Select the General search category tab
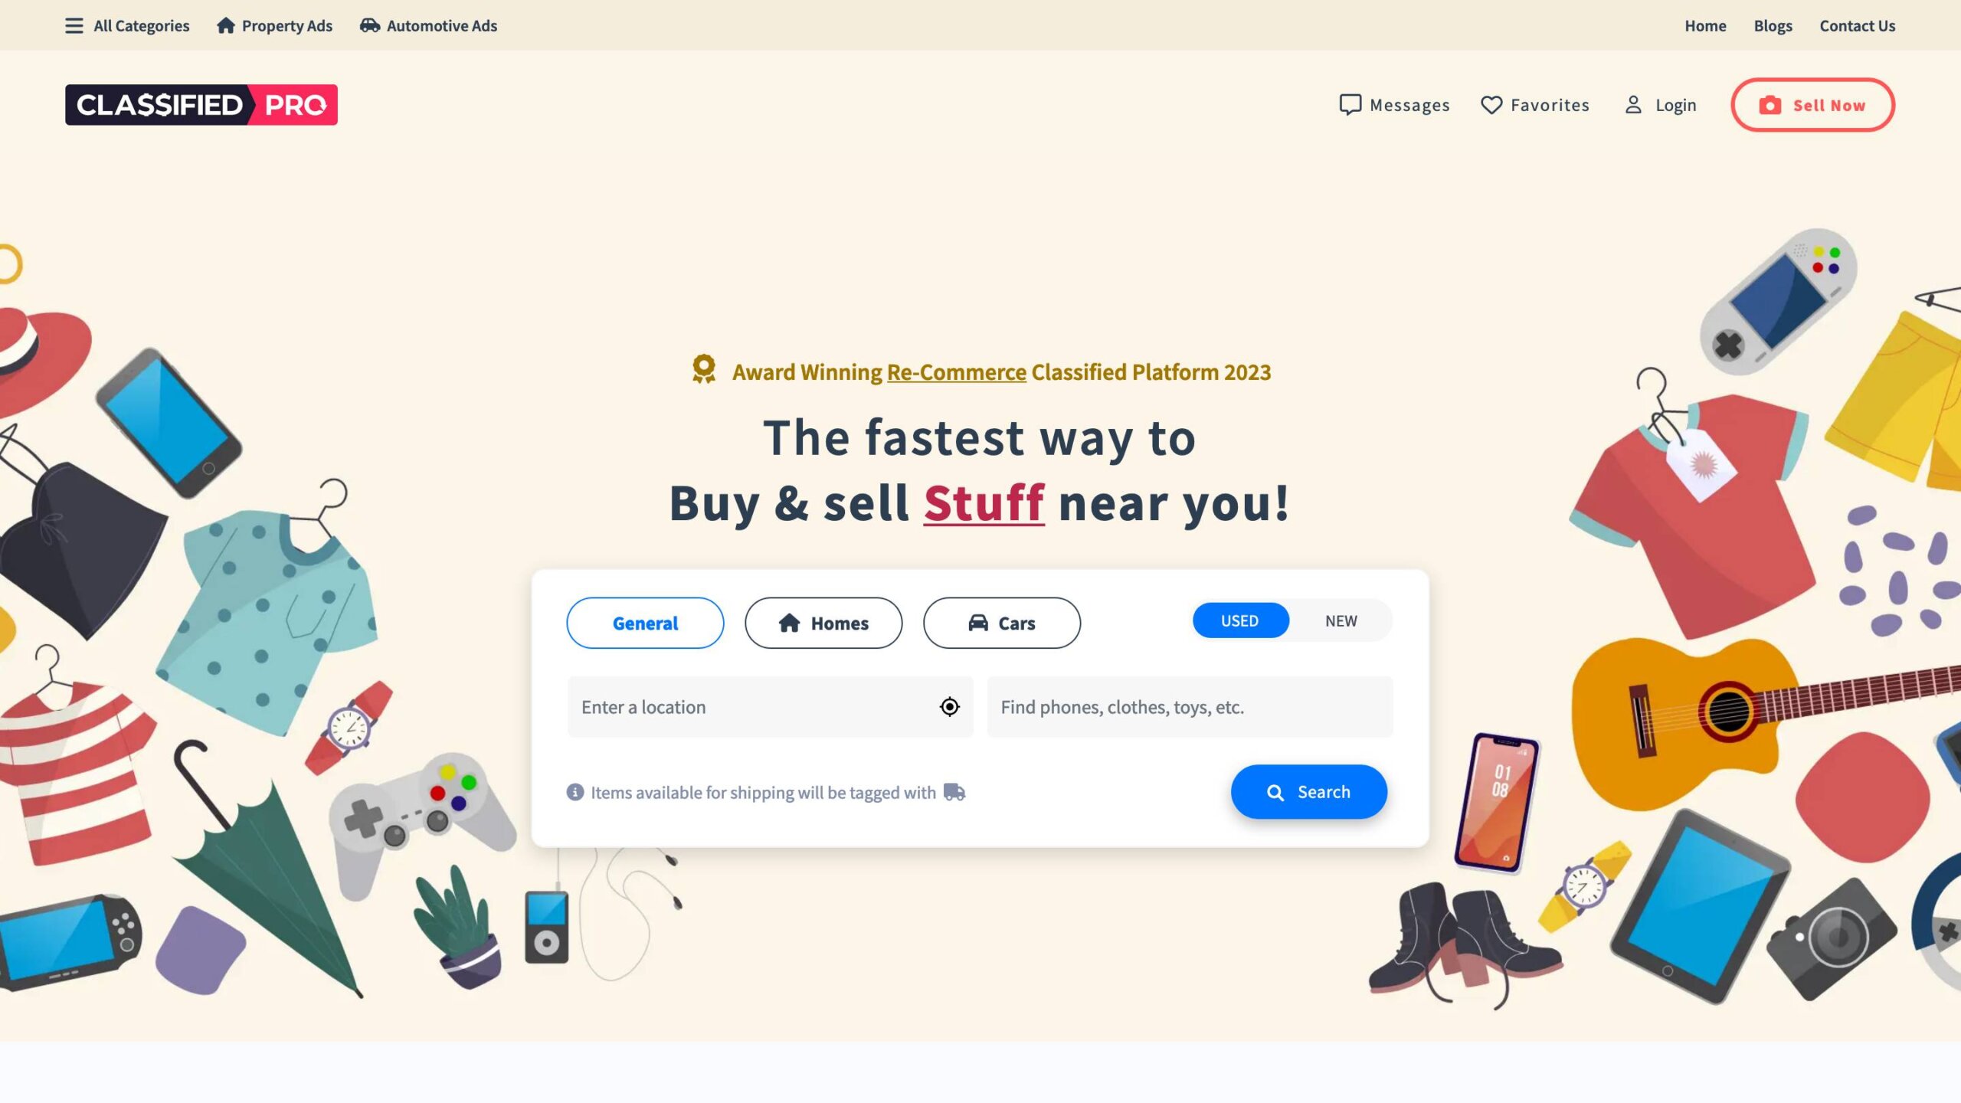1961x1103 pixels. point(645,623)
